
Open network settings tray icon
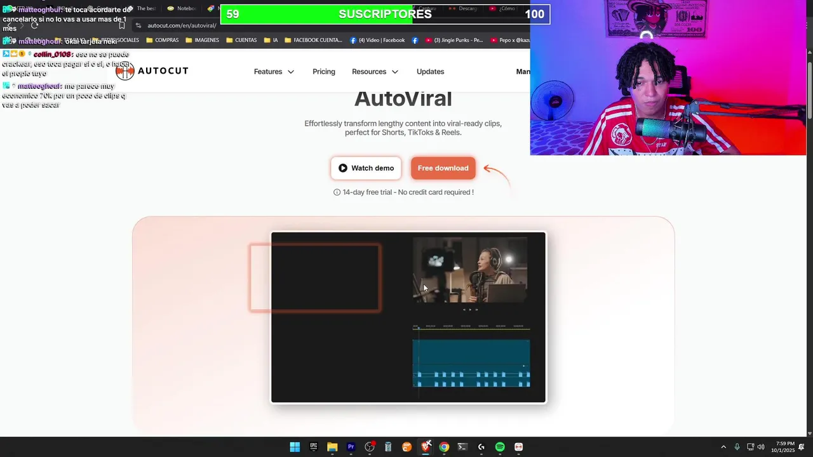click(x=750, y=447)
